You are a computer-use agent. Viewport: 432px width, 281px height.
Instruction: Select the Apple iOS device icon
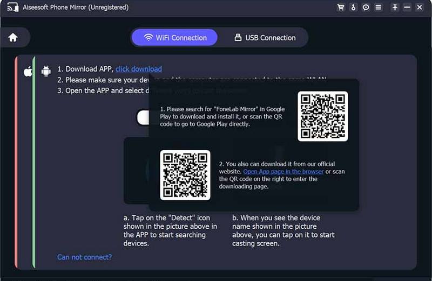coord(28,72)
